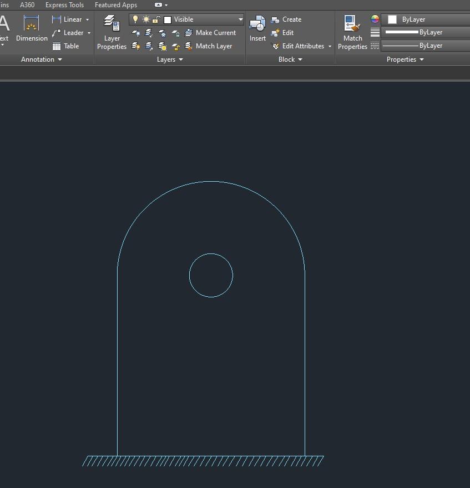Expand the Linear dimension dropdown arrow
Viewport: 470px width, 488px height.
pos(87,19)
